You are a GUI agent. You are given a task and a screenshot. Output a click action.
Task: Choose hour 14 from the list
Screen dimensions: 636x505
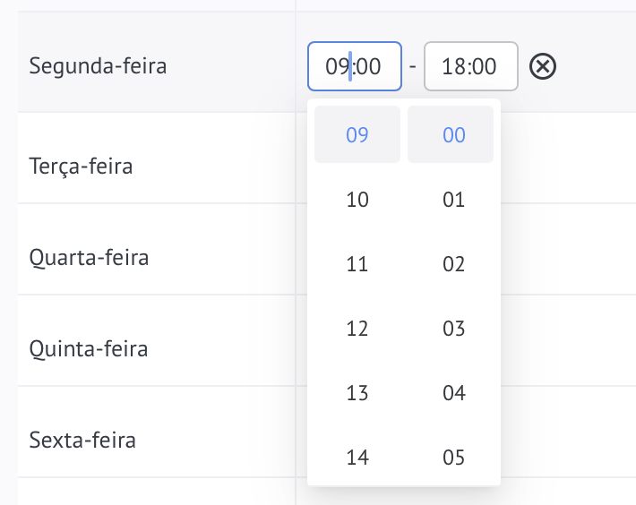[357, 458]
